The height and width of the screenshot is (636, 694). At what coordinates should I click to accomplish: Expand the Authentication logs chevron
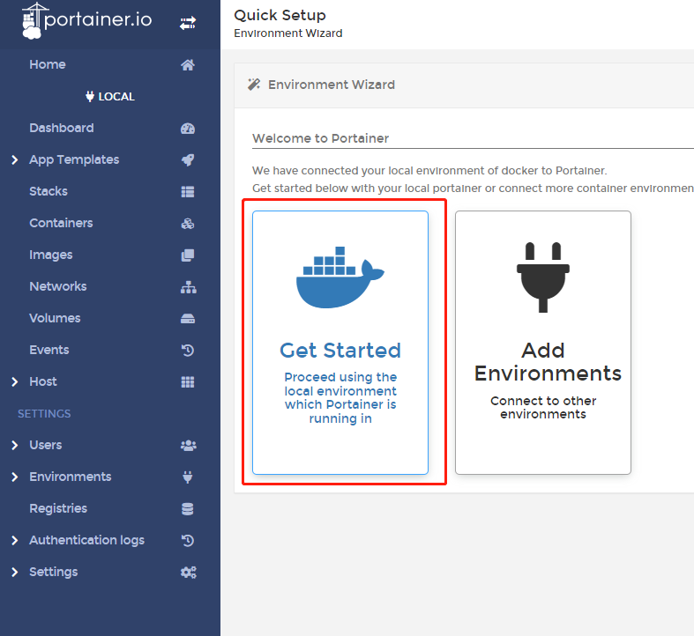tap(15, 540)
